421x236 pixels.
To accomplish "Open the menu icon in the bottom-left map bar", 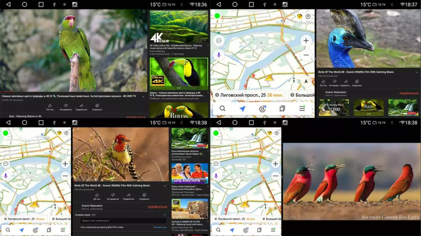I will tap(63, 230).
